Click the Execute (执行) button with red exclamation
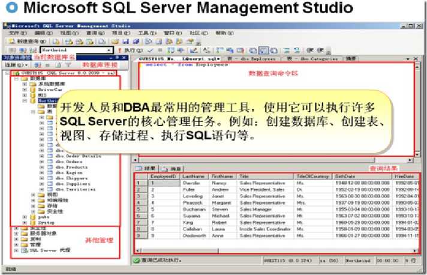The image size is (427, 275). 130,50
